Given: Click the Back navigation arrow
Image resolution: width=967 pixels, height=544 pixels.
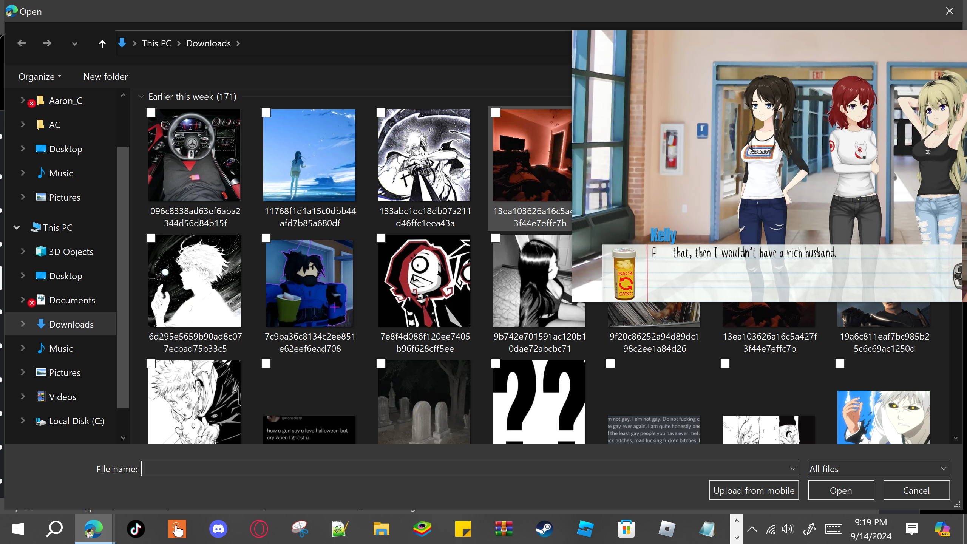Looking at the screenshot, I should [x=22, y=43].
